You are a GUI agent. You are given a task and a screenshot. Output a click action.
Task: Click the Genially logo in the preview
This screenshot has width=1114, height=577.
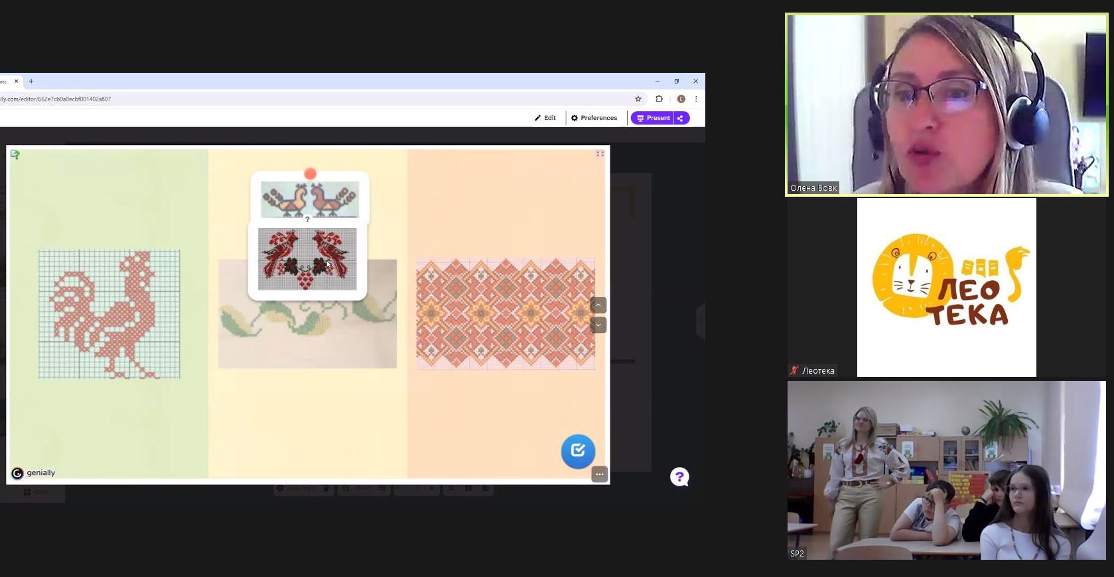click(34, 473)
